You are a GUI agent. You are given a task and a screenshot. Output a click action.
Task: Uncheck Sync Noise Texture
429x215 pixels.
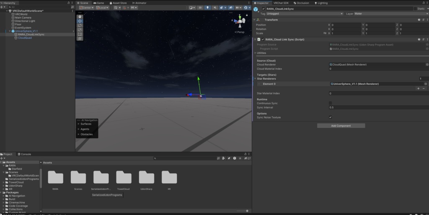point(330,118)
